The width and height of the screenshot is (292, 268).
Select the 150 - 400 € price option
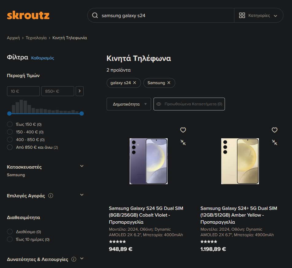pyautogui.click(x=10, y=132)
